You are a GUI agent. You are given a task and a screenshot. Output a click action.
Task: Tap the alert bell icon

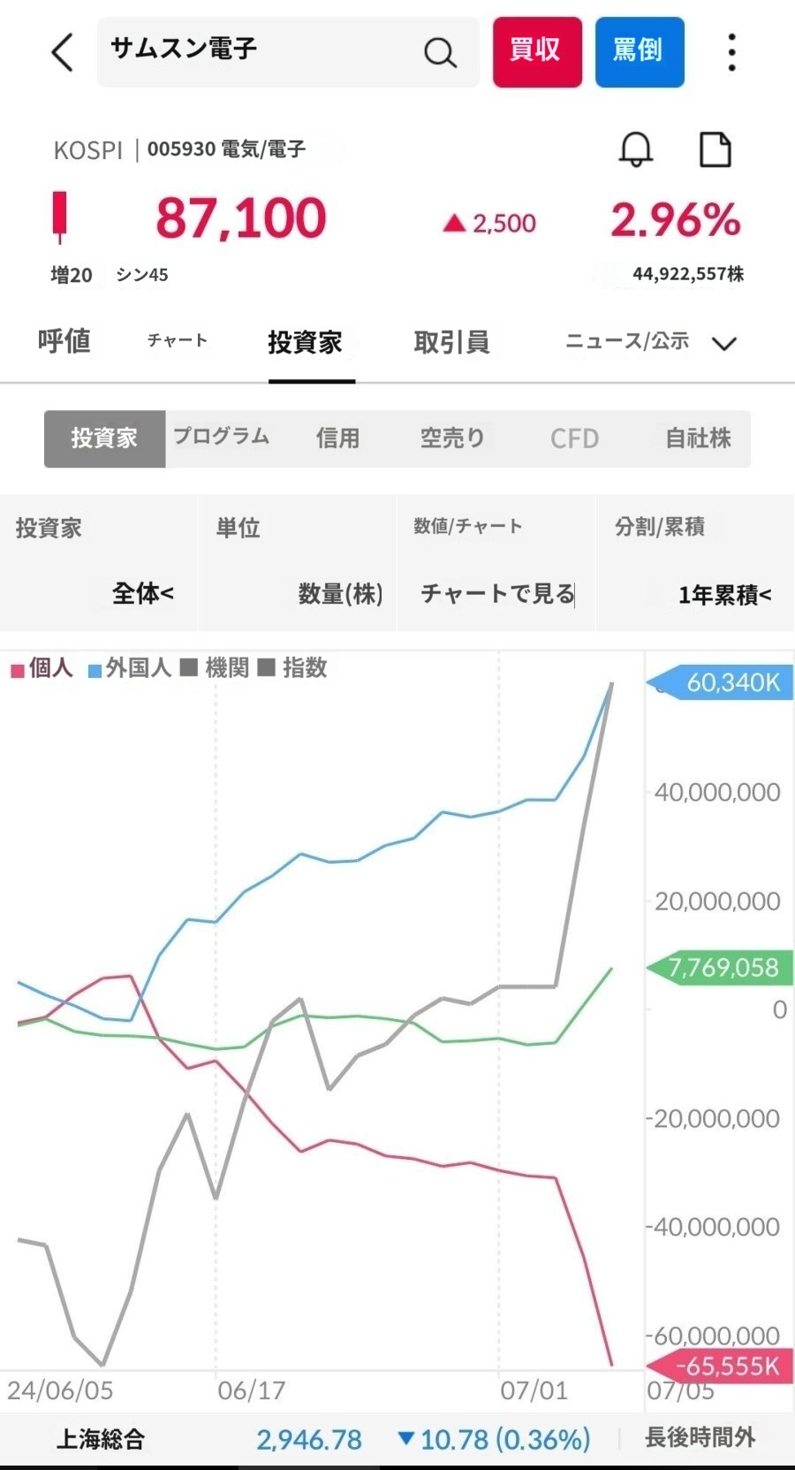coord(635,149)
